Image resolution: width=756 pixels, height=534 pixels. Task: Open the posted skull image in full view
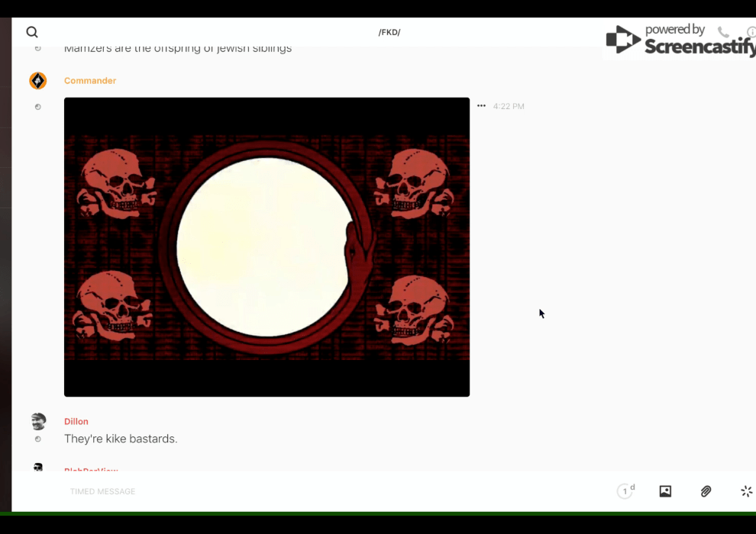(267, 247)
